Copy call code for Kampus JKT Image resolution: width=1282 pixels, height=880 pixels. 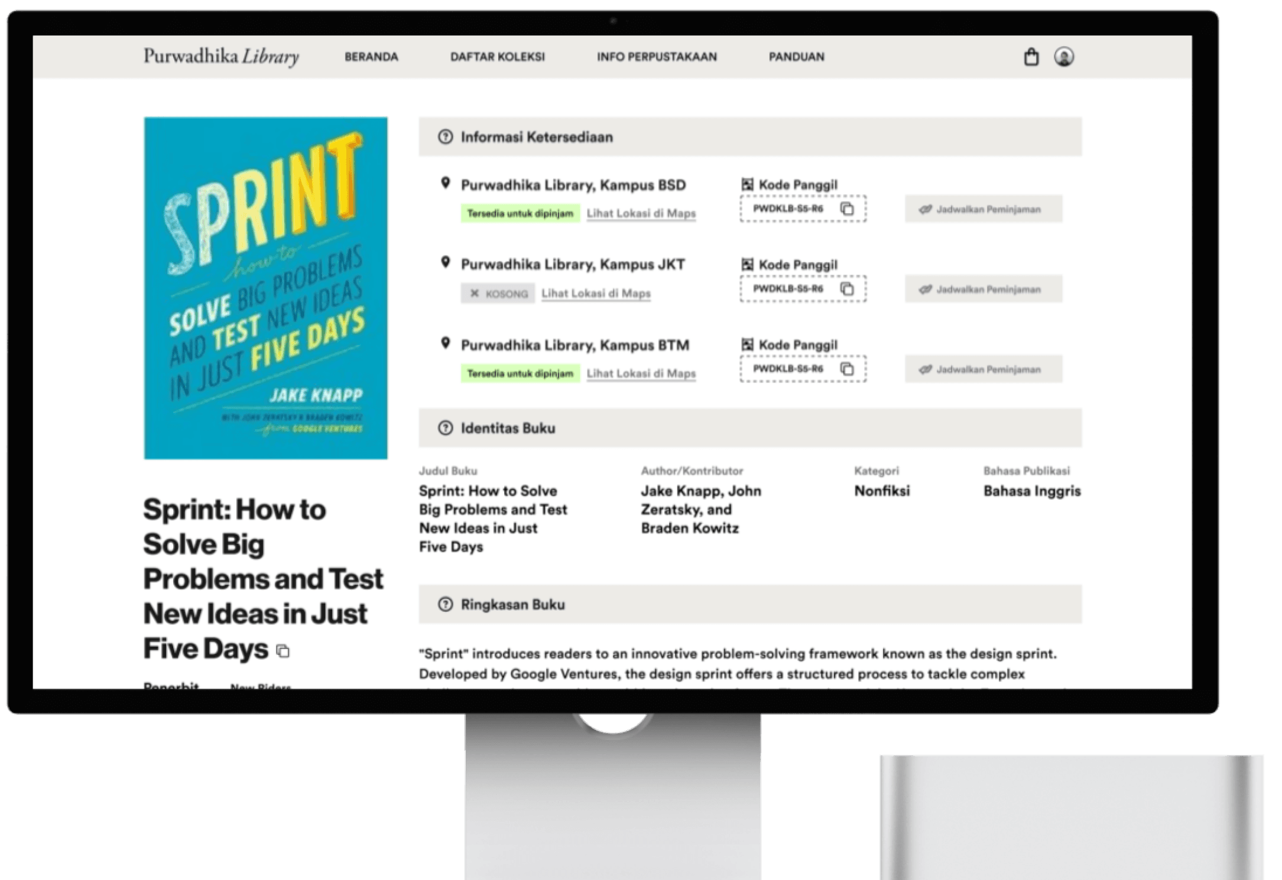click(x=847, y=289)
